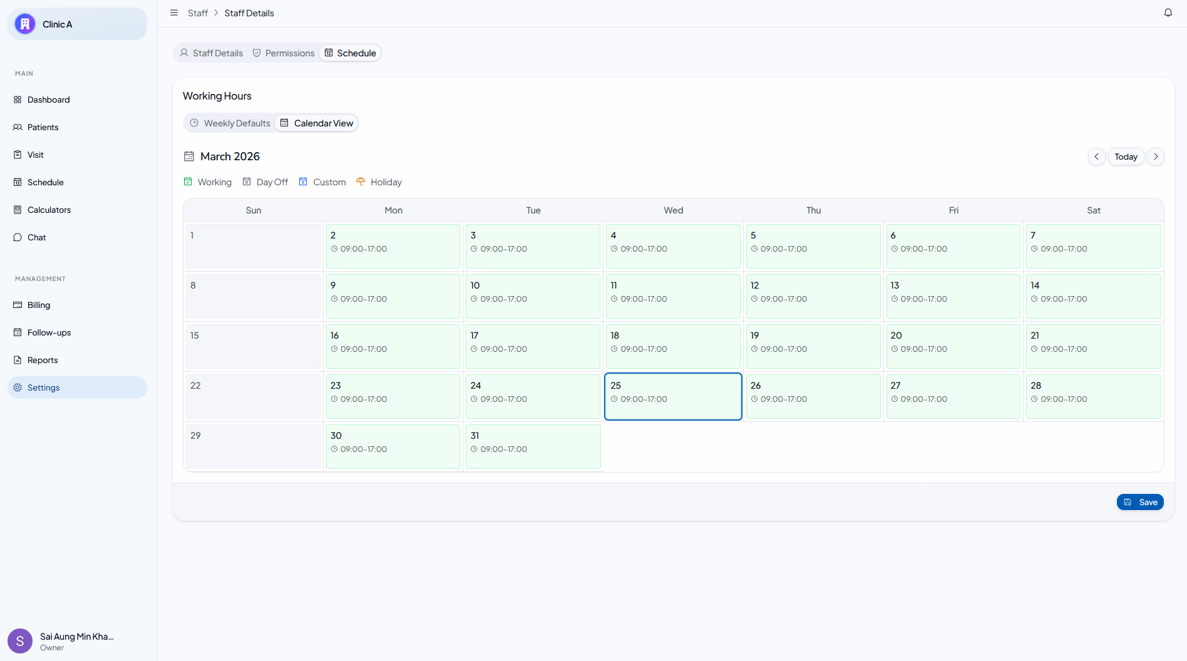
Task: Click the Today button
Action: click(x=1126, y=156)
